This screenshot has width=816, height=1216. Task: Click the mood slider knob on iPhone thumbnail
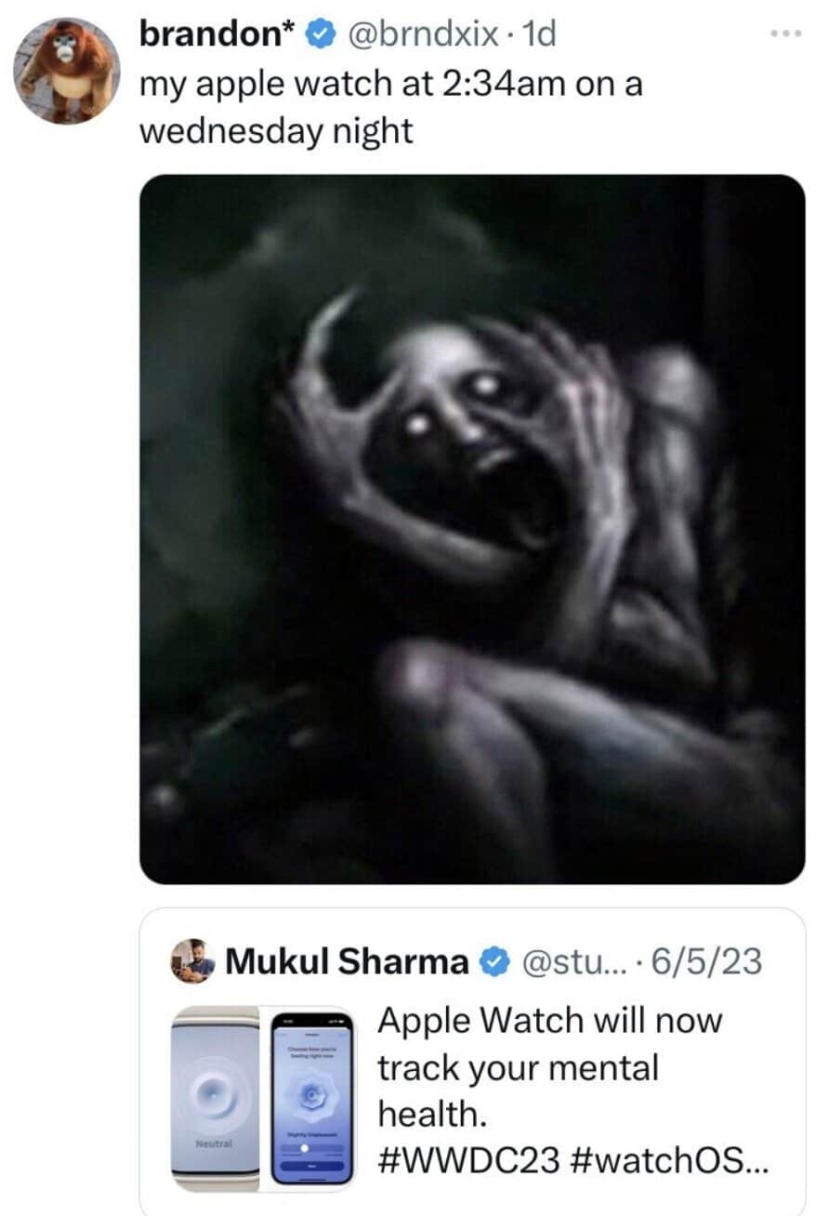click(303, 1150)
